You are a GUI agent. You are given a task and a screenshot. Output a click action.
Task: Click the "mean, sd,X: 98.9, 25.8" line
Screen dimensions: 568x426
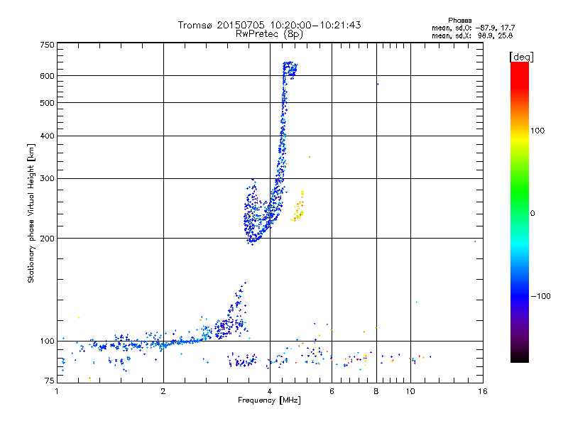(472, 35)
